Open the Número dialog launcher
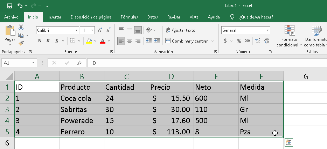 tap(270, 52)
